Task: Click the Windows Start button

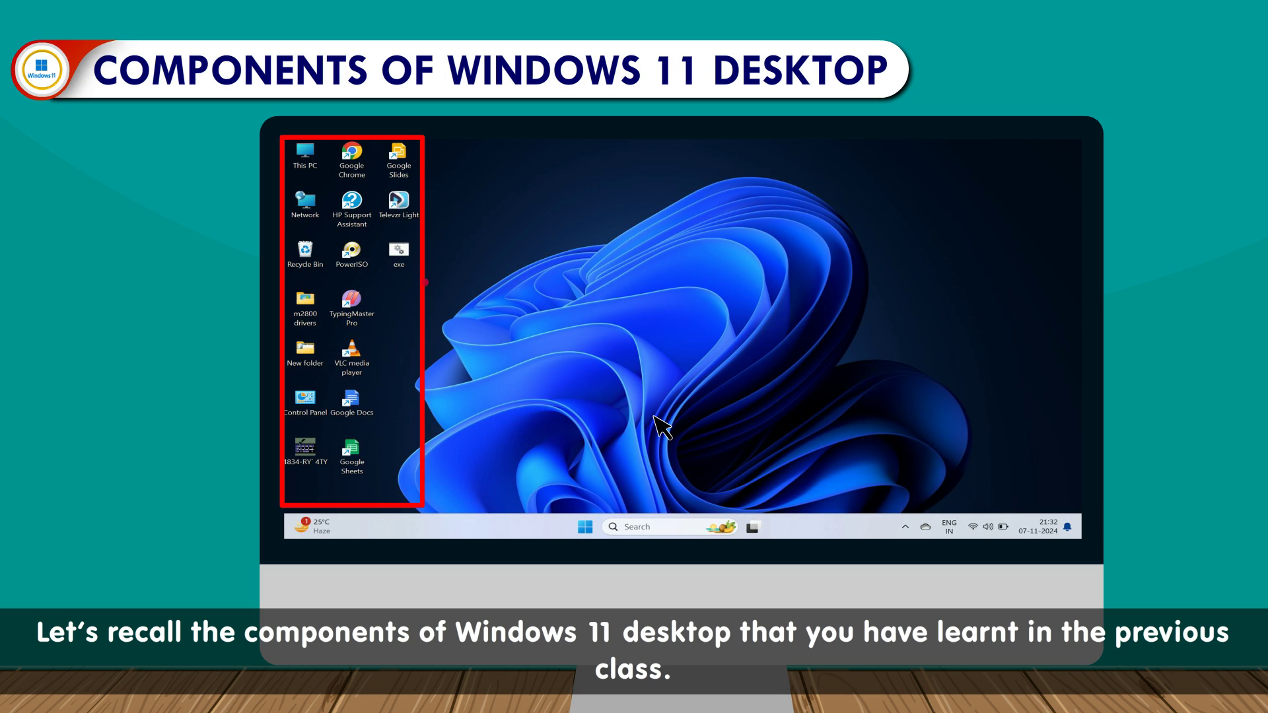Action: (x=585, y=527)
